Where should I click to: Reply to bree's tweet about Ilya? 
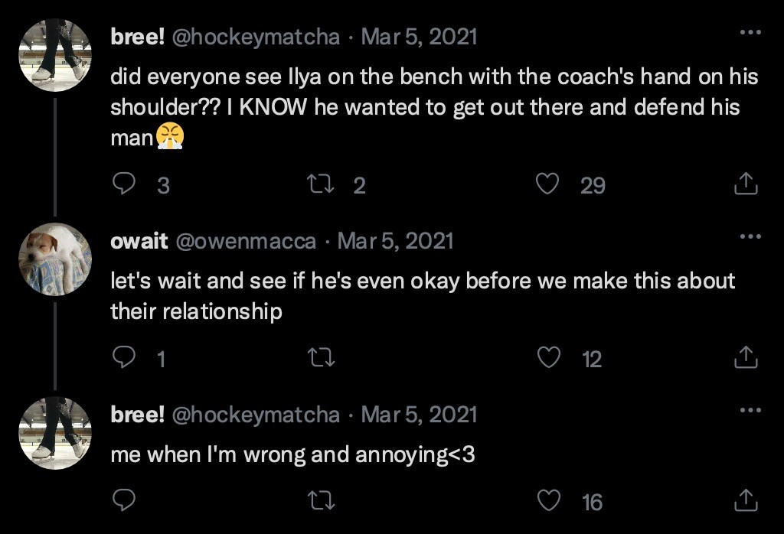tap(123, 184)
